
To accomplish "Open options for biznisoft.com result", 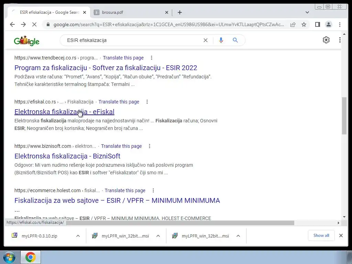I will (x=150, y=146).
